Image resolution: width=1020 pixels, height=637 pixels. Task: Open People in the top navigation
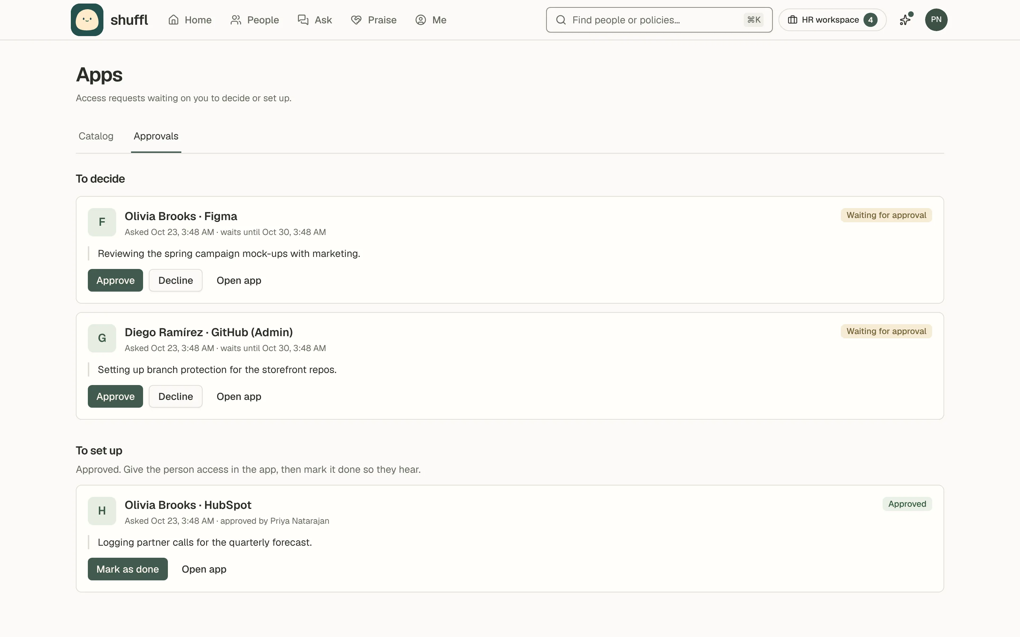tap(255, 20)
